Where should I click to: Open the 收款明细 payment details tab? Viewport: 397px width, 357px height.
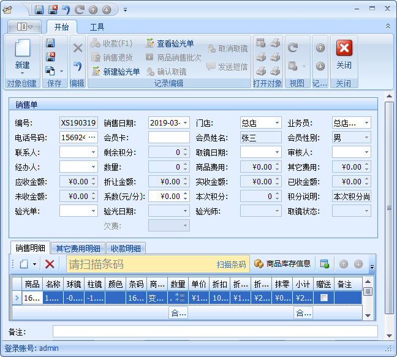point(126,249)
